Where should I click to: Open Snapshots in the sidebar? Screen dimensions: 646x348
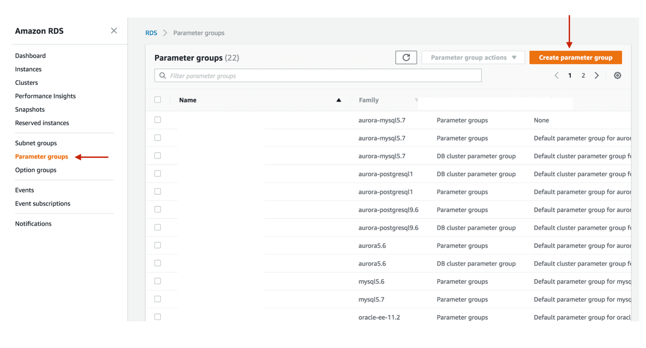pyautogui.click(x=30, y=109)
